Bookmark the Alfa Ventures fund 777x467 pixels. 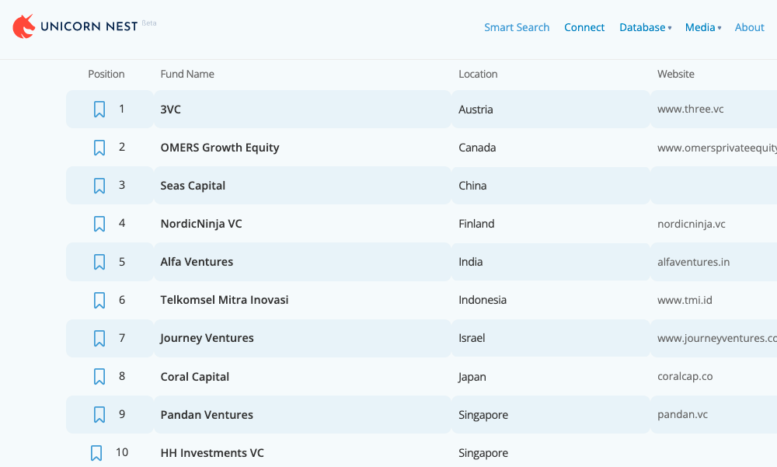coord(99,262)
